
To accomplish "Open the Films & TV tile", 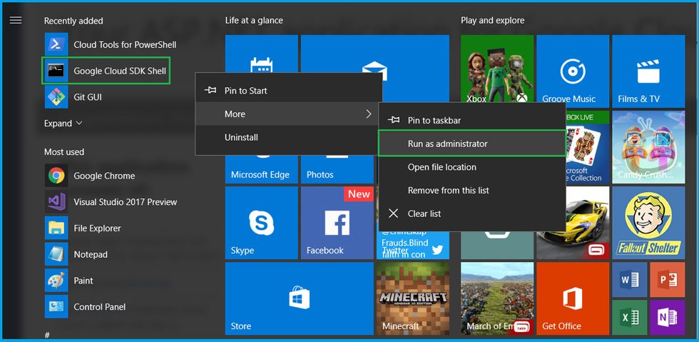I will point(648,71).
